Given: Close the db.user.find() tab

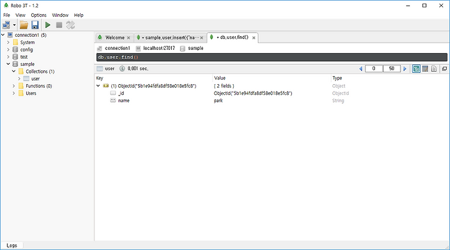Looking at the screenshot, I should coord(254,38).
